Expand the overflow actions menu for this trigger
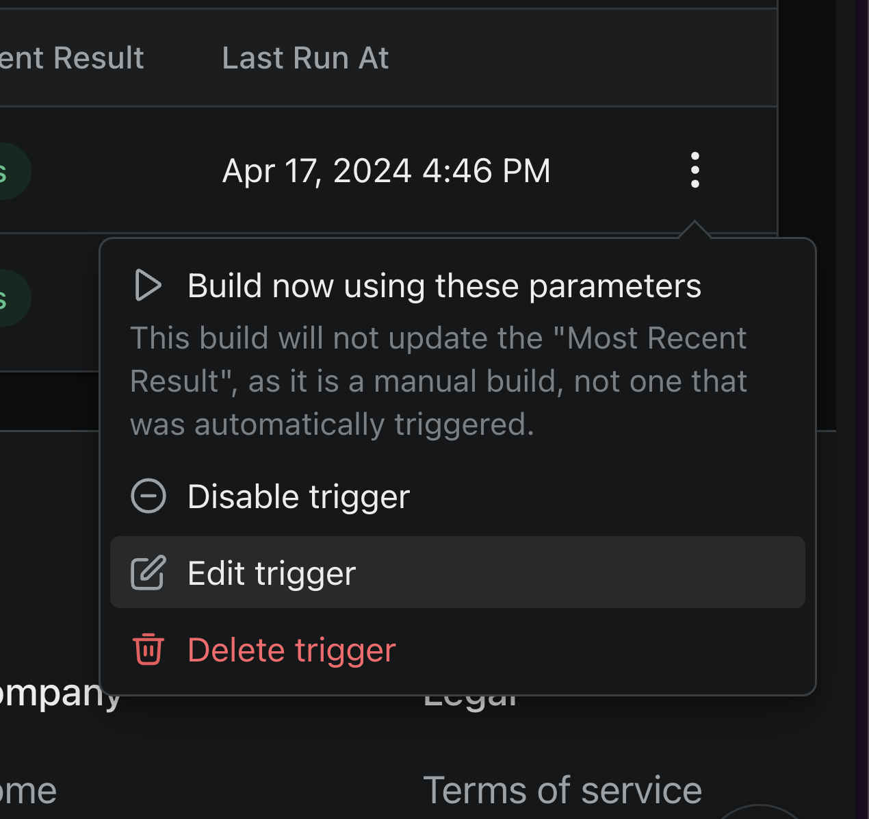 click(695, 171)
